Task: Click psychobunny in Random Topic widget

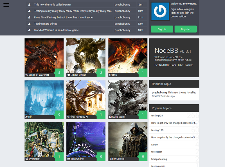Action: 159,92
